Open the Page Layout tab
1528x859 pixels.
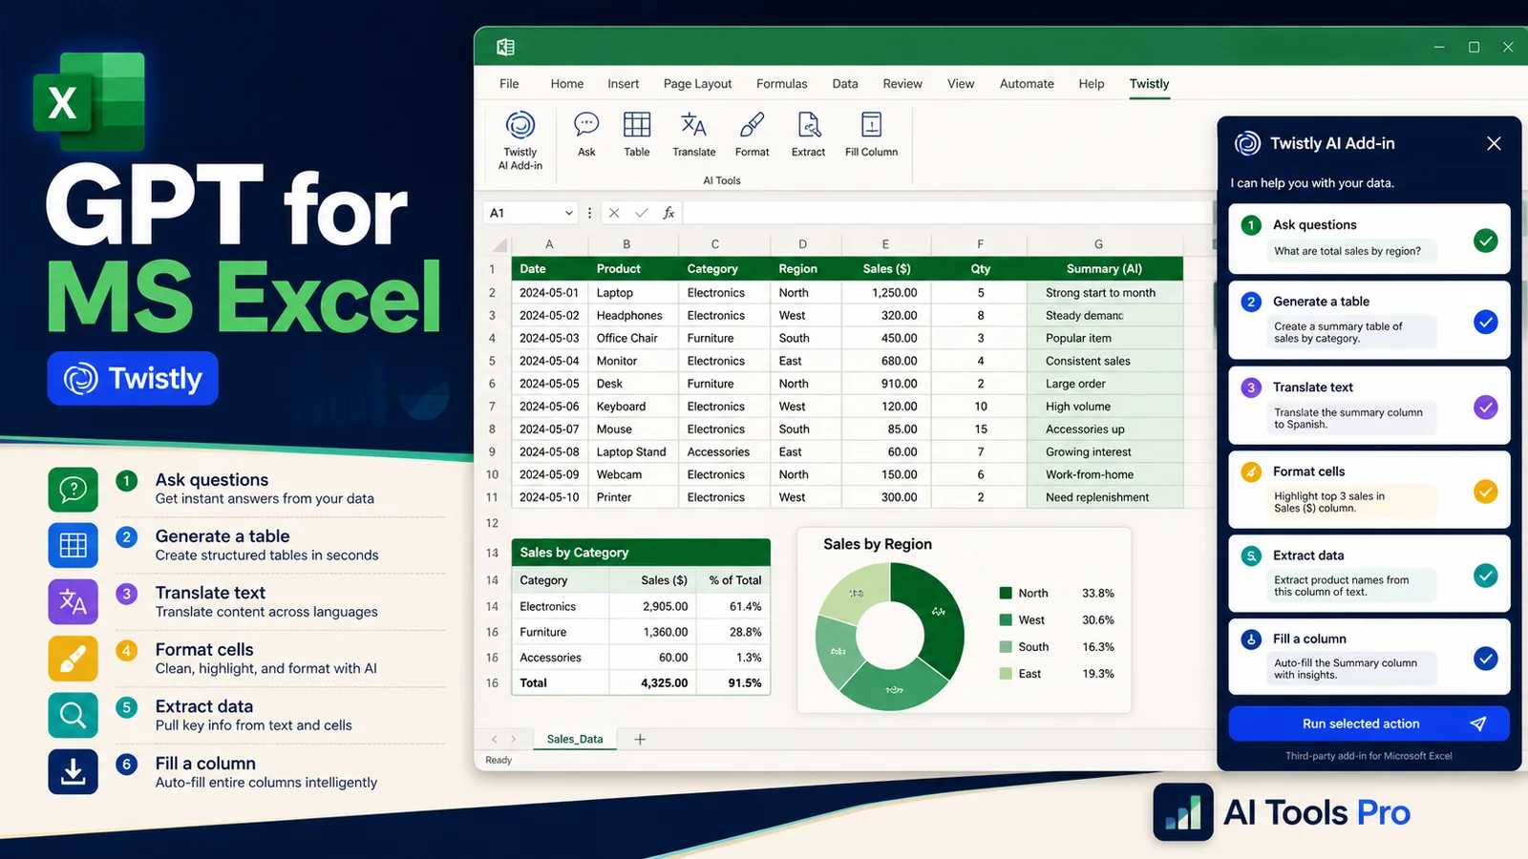pyautogui.click(x=697, y=84)
